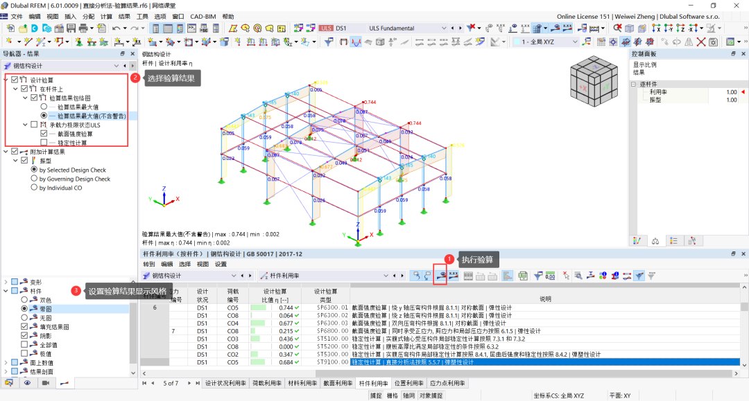Open 文件 menu
The width and height of the screenshot is (749, 401).
[17, 16]
